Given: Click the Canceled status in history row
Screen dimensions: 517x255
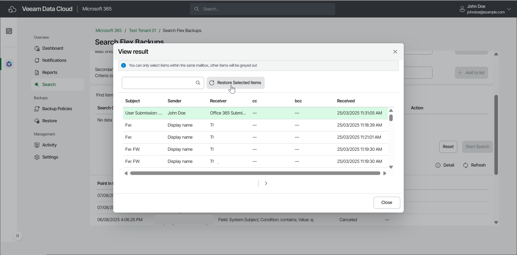Looking at the screenshot, I should (x=348, y=220).
